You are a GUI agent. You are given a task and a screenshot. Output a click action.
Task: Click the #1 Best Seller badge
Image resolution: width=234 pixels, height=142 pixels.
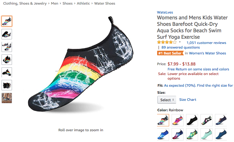[170, 53]
